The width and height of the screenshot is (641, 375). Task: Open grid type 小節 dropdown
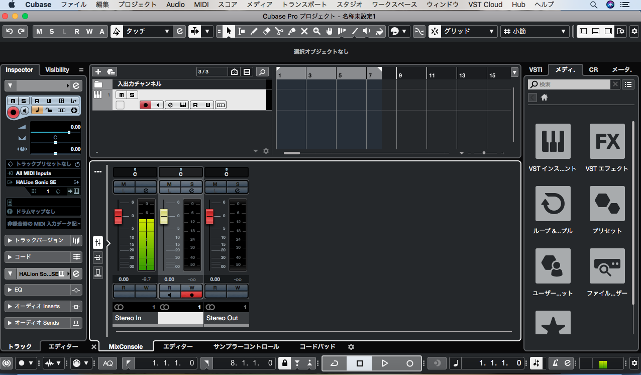click(x=536, y=31)
